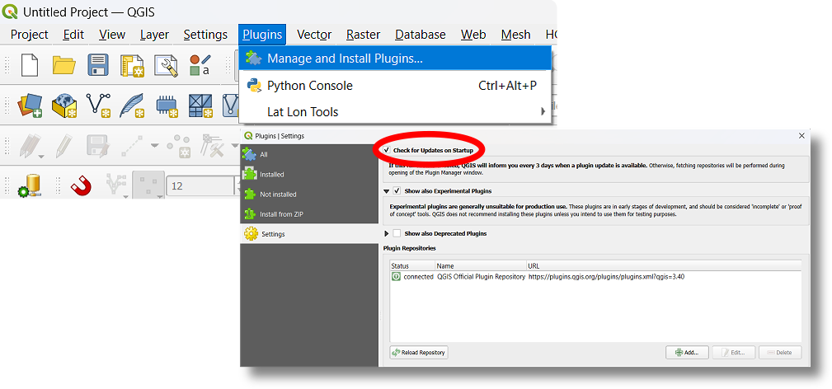Expand the Deprecated Plugins section triangle
Screen dimensions: 832x389
click(386, 233)
